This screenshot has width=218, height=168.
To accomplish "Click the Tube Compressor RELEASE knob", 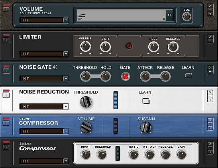I will pyautogui.click(x=165, y=154).
